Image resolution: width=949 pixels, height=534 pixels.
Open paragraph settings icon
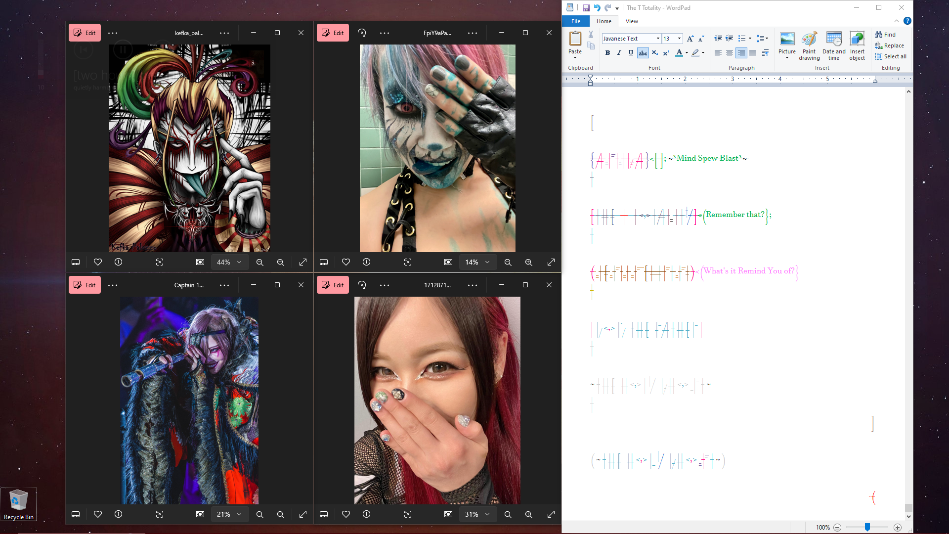765,53
